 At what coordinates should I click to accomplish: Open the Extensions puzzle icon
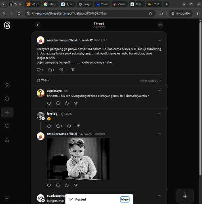(x=161, y=13)
